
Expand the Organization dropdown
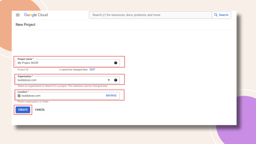(109, 80)
